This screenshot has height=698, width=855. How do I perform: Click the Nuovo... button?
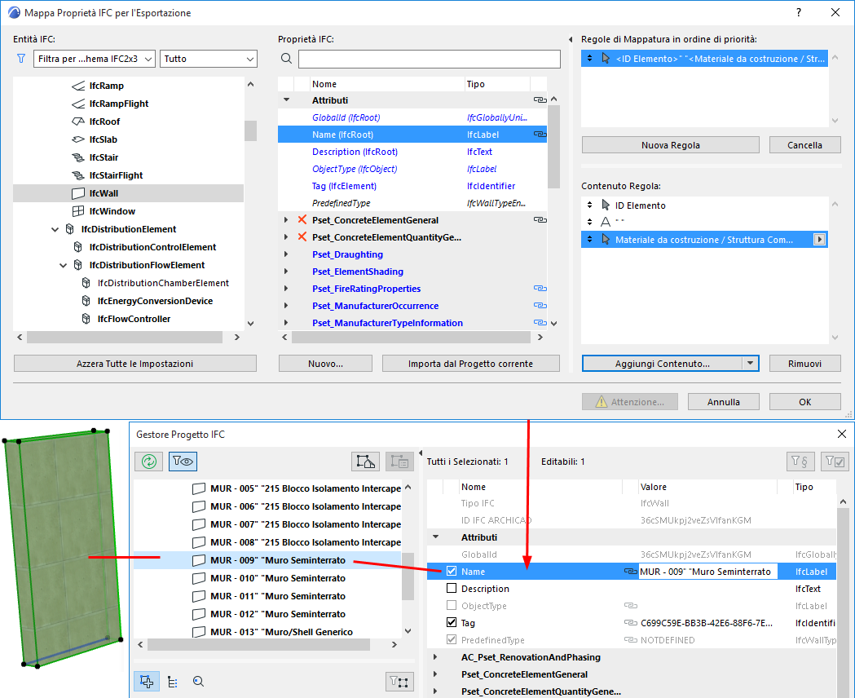[x=325, y=364]
